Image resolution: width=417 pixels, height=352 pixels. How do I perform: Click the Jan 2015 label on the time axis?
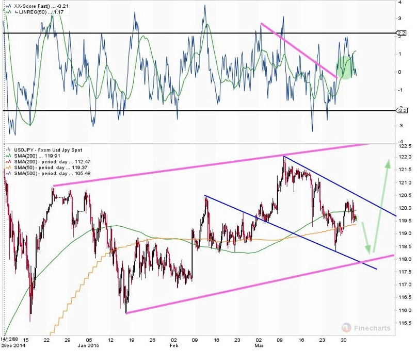tap(88, 345)
